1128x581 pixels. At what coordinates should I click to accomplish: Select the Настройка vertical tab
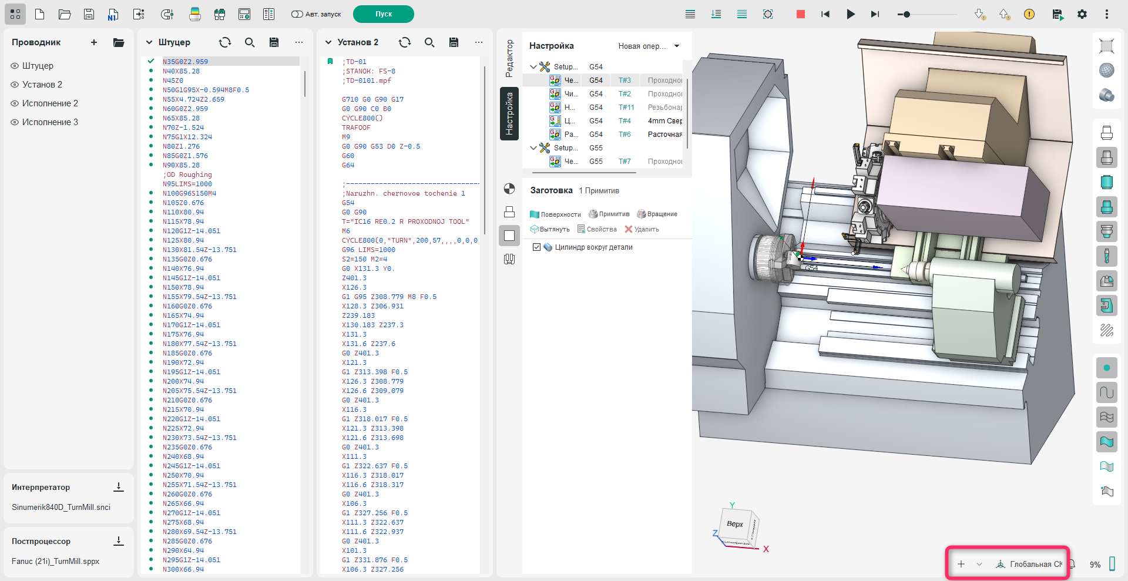point(509,114)
